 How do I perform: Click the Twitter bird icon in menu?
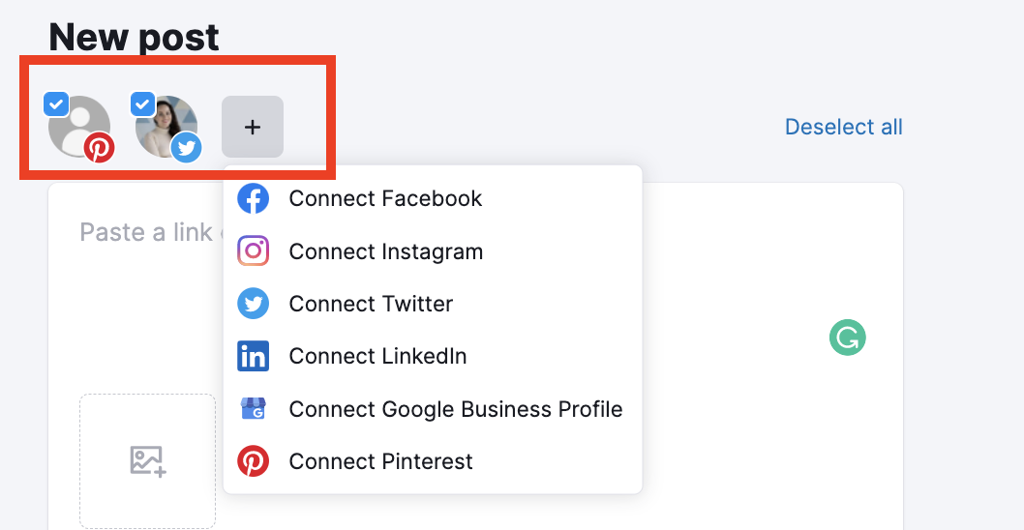(x=253, y=304)
